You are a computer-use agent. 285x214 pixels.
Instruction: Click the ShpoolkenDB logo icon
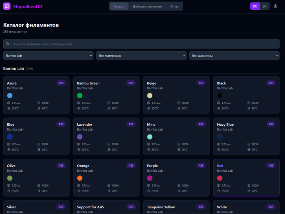(x=7, y=6)
